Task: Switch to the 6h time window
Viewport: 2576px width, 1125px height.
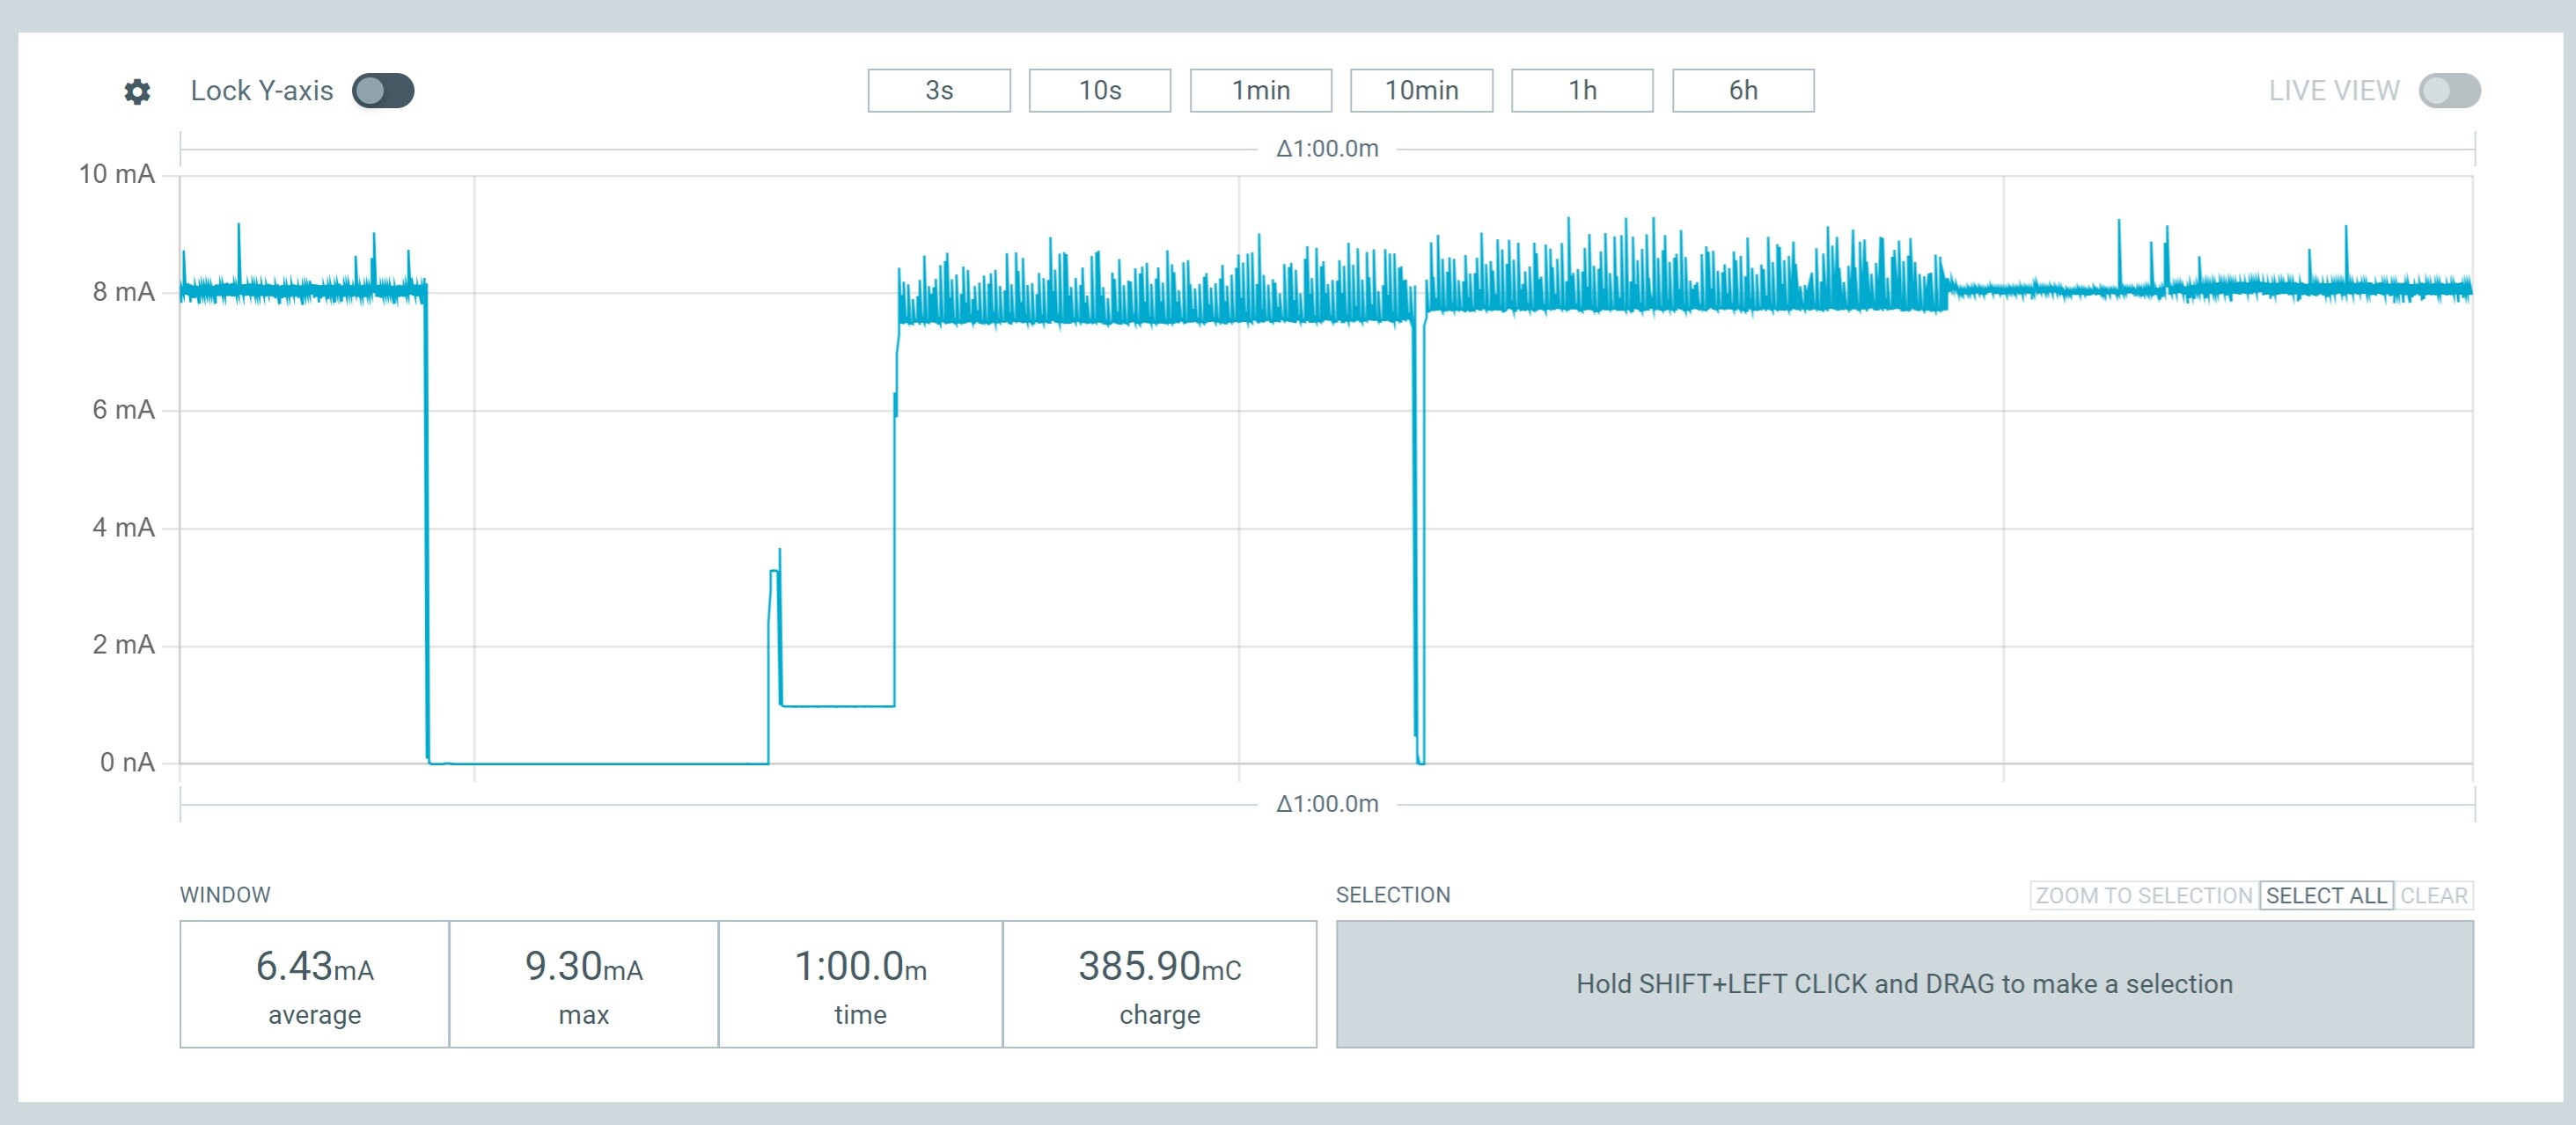Action: tap(1742, 91)
